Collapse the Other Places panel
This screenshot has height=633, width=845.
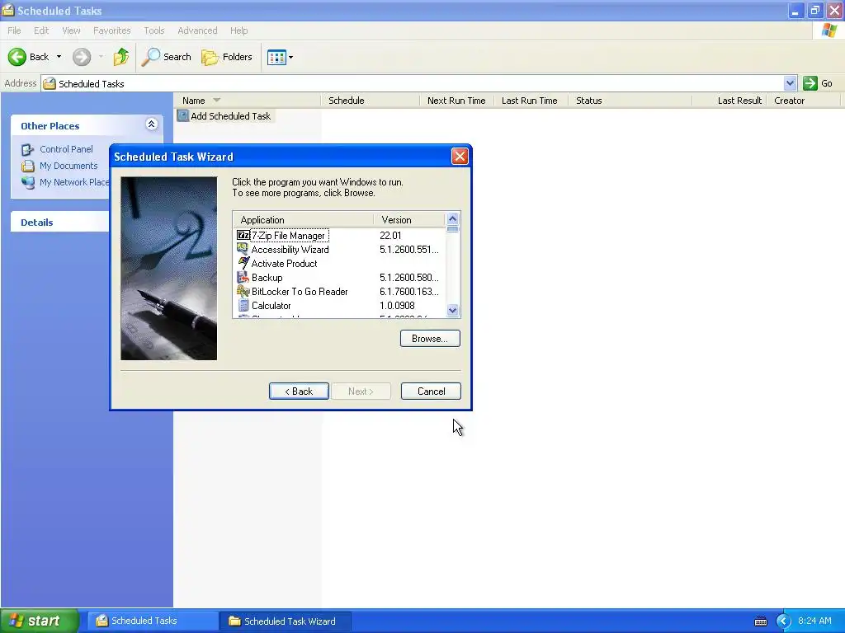[152, 124]
